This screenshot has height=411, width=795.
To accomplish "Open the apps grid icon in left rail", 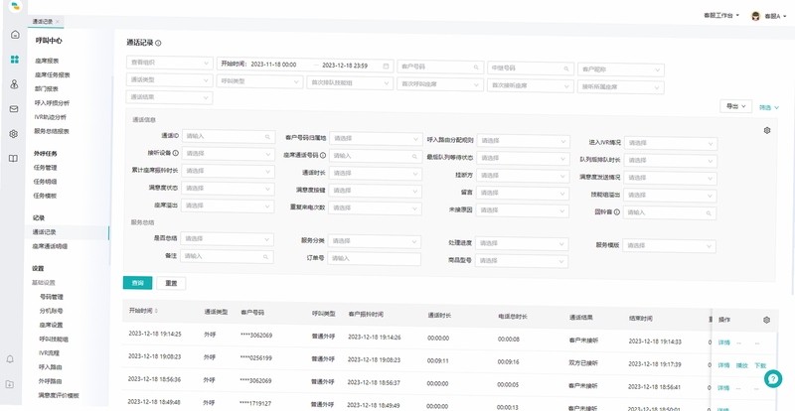I will [14, 60].
